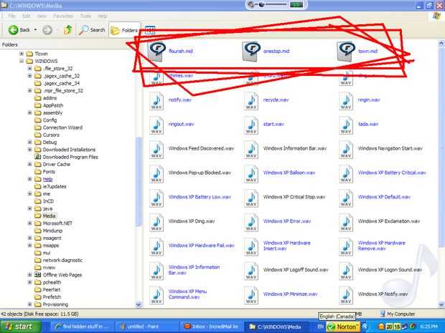Toggle the Folders pane button
The width and height of the screenshot is (445, 333).
tap(124, 30)
